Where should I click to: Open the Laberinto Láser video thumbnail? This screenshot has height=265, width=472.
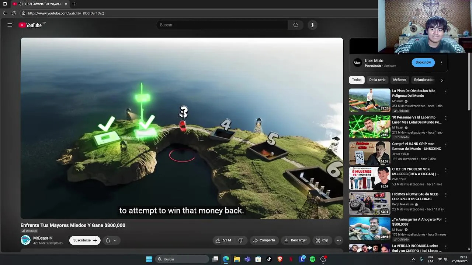click(x=369, y=127)
